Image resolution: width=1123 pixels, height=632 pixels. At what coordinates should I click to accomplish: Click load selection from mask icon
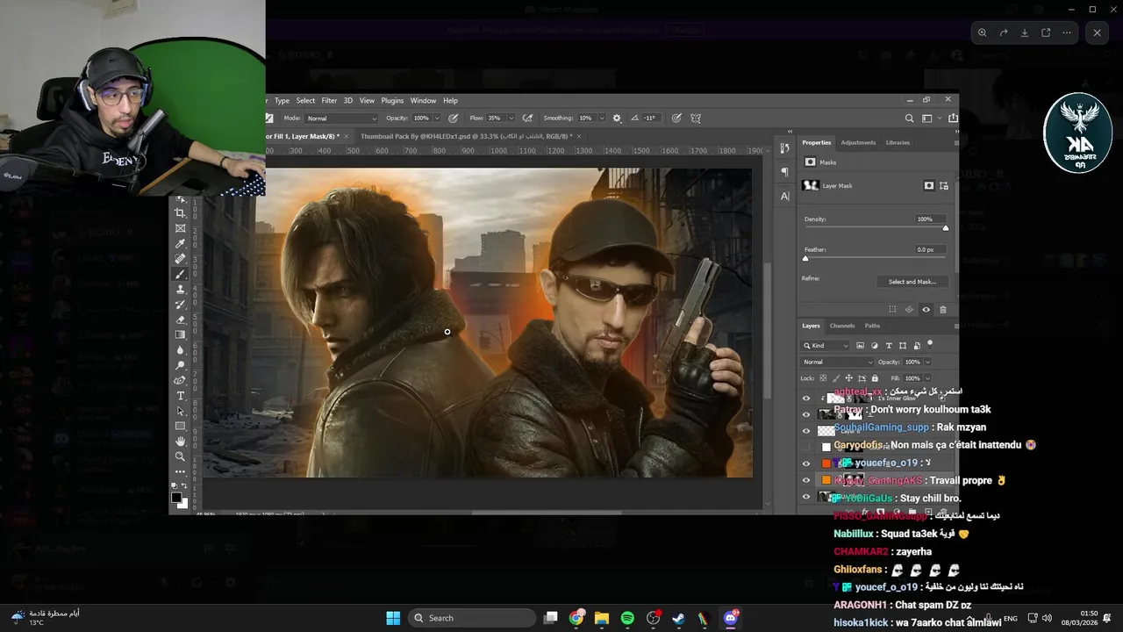click(892, 310)
